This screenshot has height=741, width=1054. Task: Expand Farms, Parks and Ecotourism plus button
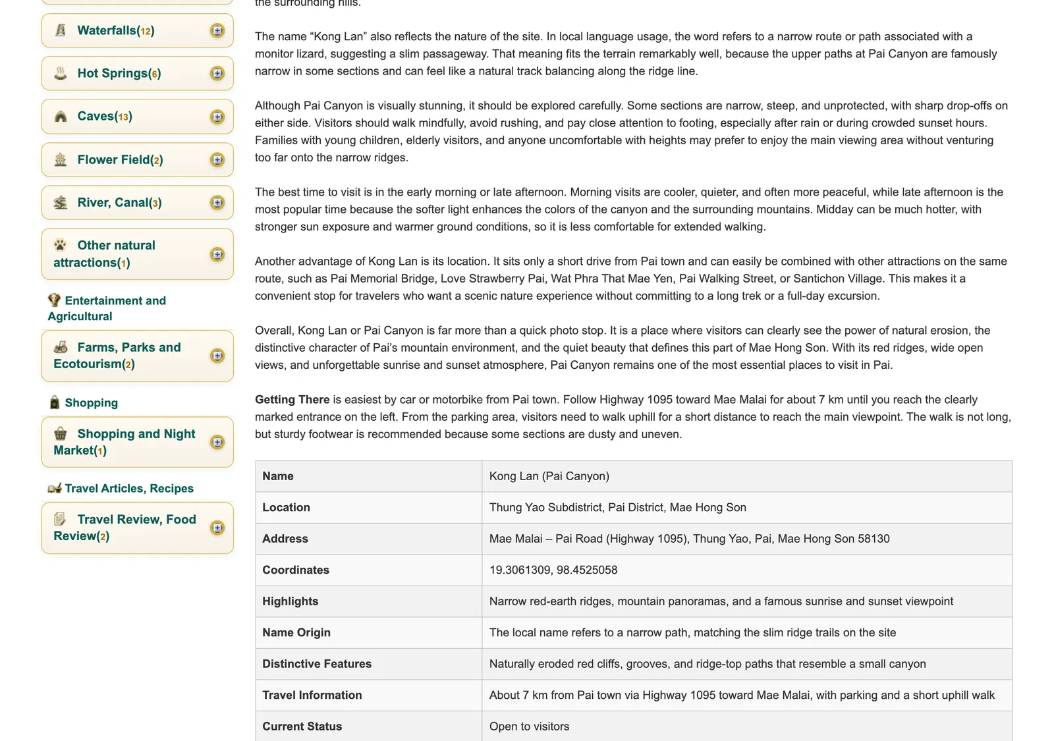pyautogui.click(x=217, y=356)
